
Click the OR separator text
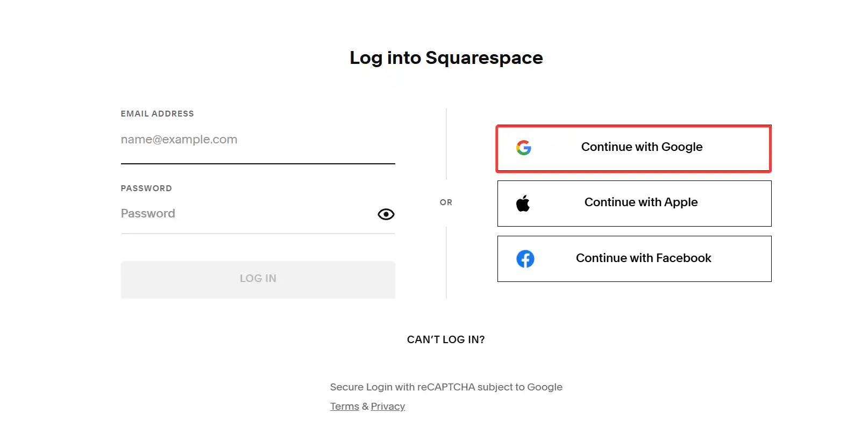click(x=446, y=202)
